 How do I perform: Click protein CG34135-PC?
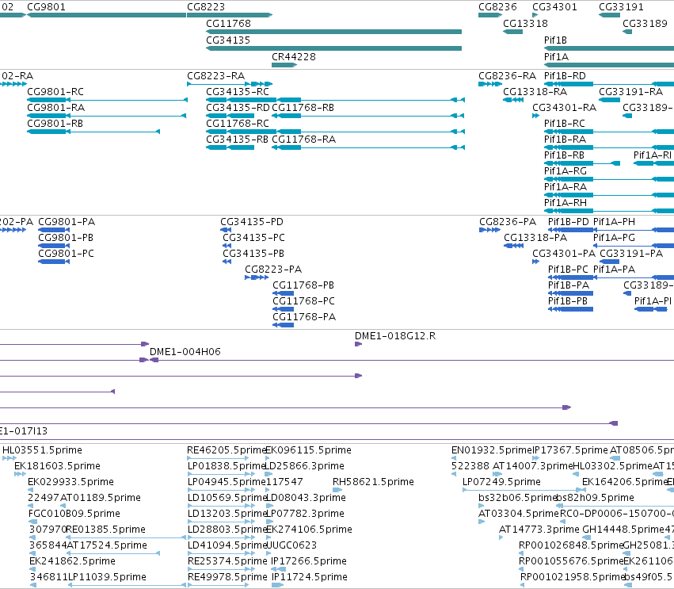(x=253, y=239)
